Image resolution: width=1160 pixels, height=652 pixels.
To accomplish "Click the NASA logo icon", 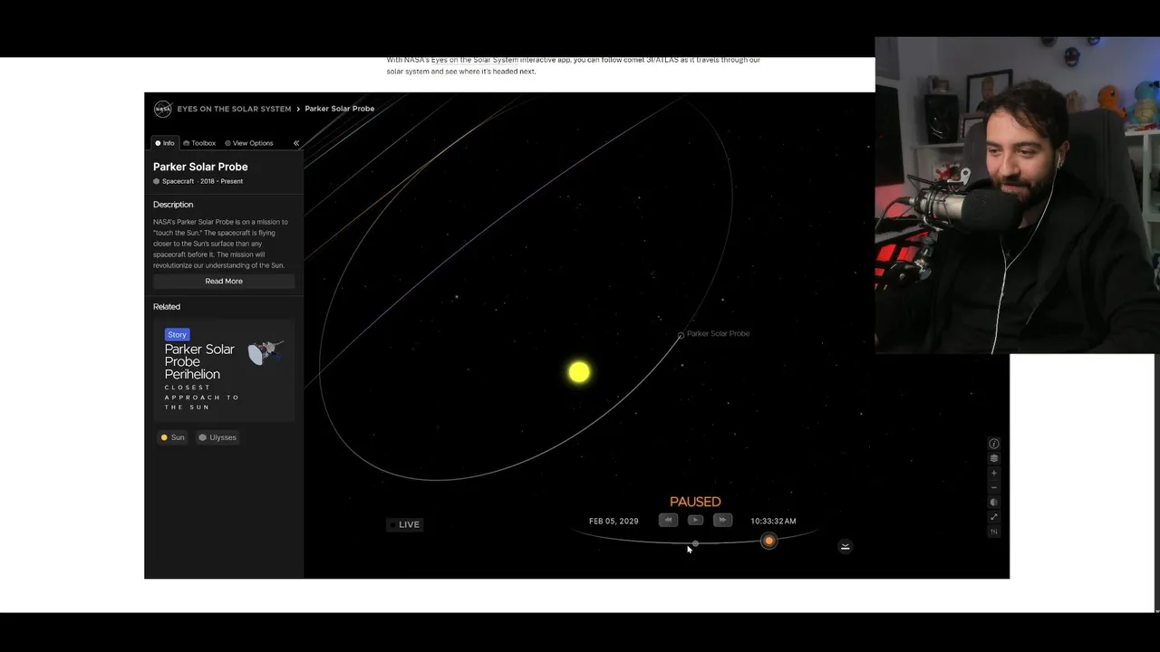I will click(x=162, y=109).
